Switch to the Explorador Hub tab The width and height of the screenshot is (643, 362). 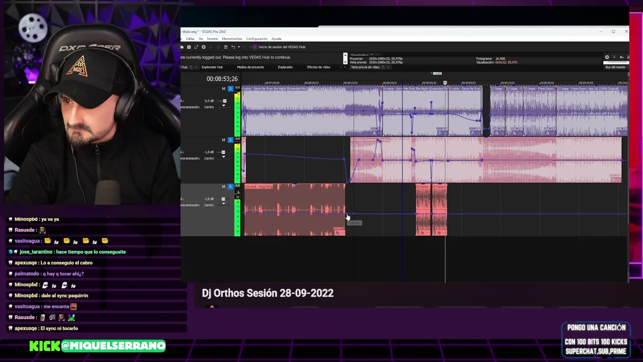tap(212, 67)
